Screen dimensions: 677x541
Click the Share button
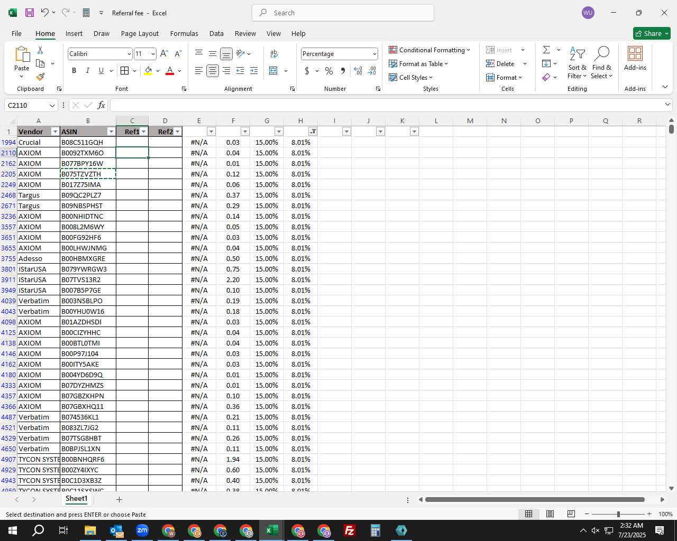pyautogui.click(x=652, y=33)
